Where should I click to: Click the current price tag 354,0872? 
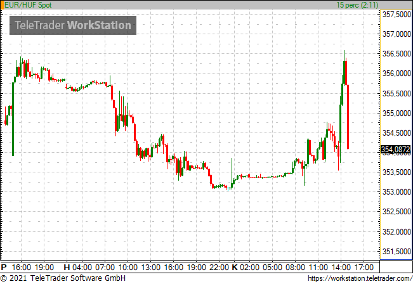coord(396,150)
